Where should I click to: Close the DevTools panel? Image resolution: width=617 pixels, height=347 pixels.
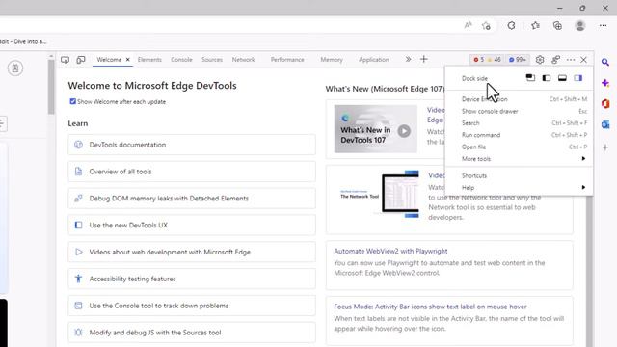point(583,60)
